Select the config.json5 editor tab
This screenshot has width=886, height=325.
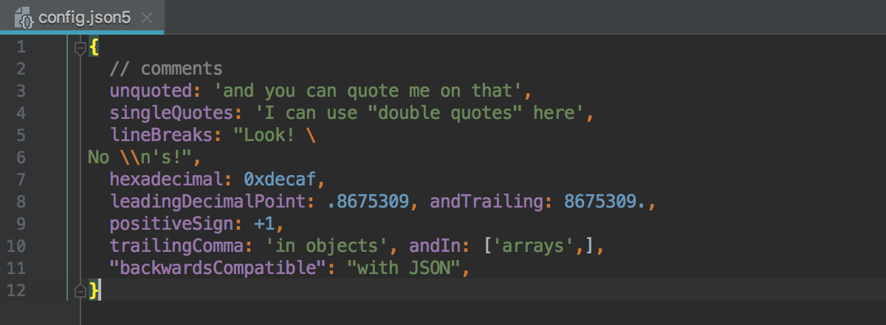(x=82, y=17)
